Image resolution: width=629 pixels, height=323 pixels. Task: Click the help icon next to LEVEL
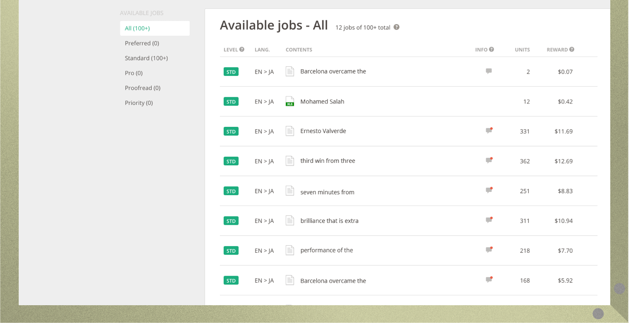coord(242,50)
